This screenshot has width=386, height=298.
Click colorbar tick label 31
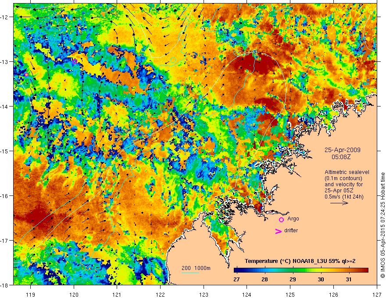coord(348,280)
